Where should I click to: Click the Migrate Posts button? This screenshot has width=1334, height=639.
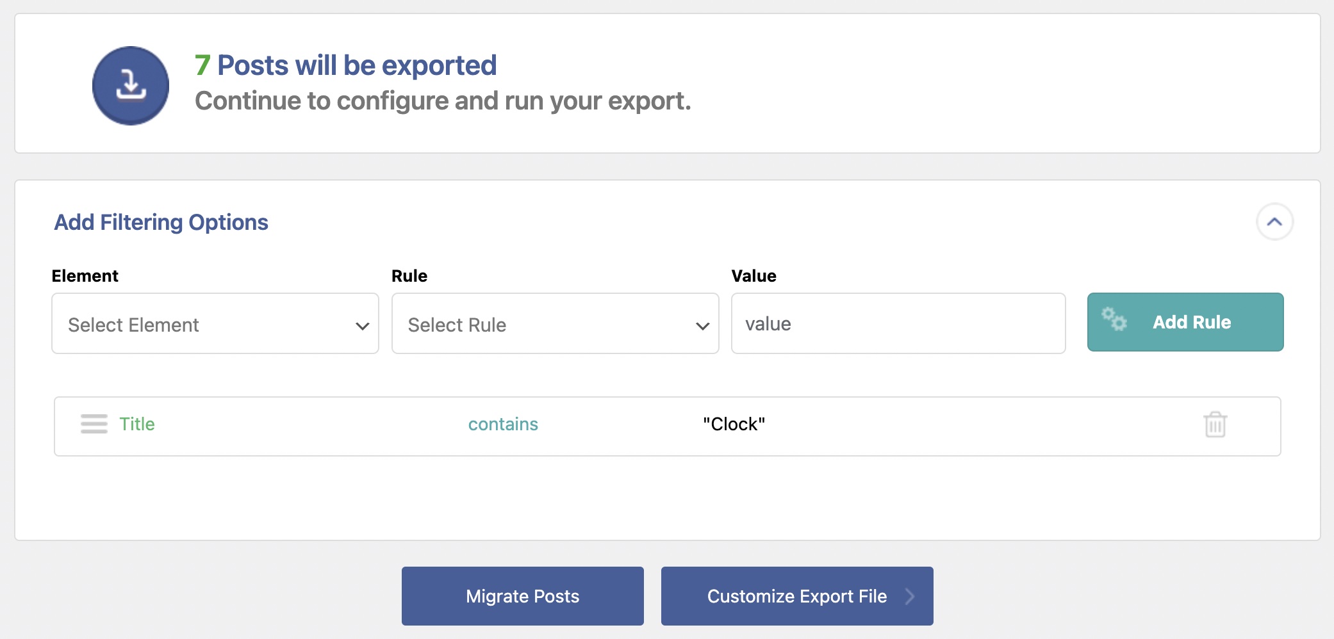pos(522,596)
